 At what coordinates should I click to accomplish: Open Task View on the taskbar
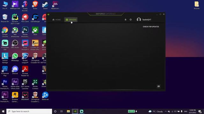[x=62, y=111]
